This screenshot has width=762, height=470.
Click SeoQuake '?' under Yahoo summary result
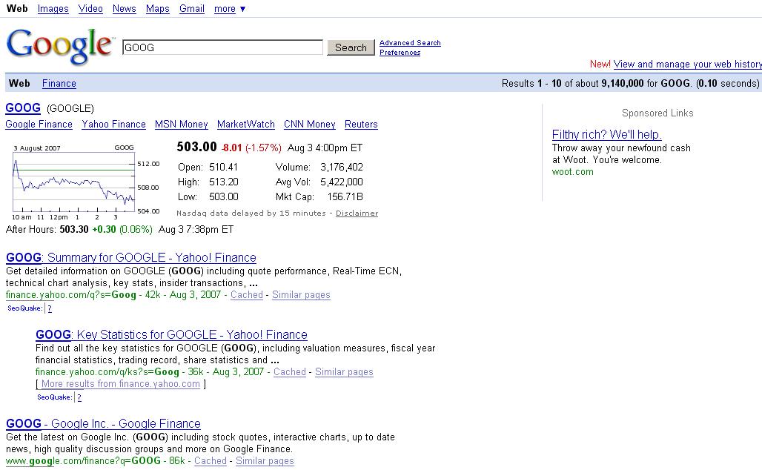pyautogui.click(x=50, y=308)
